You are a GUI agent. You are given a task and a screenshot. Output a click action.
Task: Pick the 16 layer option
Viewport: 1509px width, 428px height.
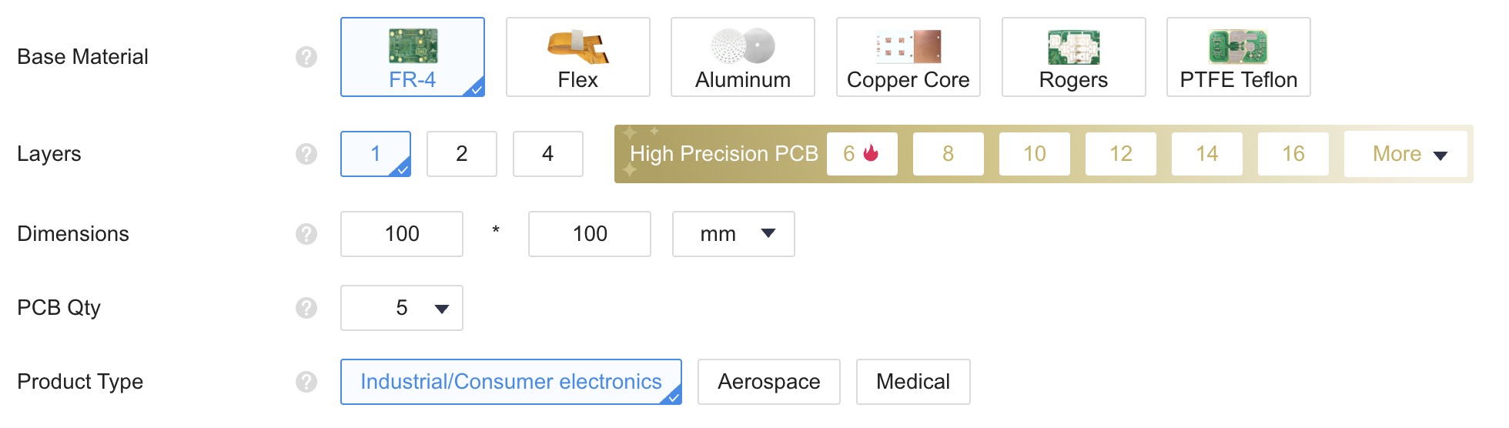coord(1293,154)
